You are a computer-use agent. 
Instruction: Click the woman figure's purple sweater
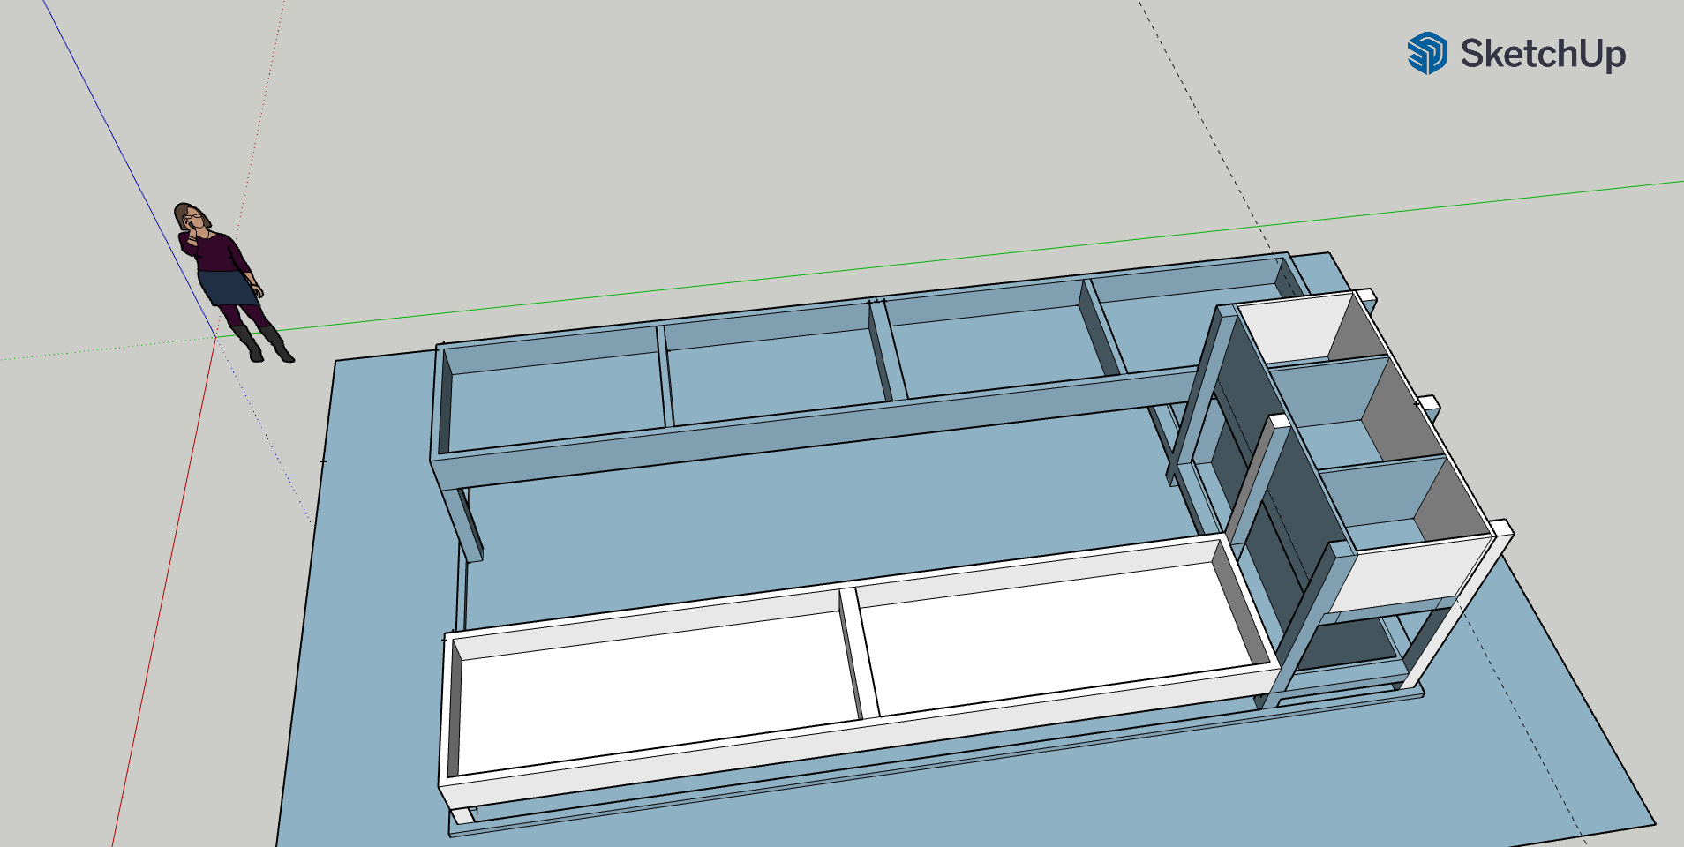pyautogui.click(x=216, y=252)
